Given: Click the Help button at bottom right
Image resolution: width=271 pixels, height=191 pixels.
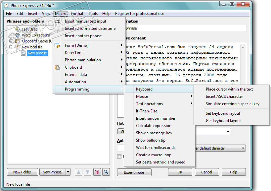Looking at the screenshot, I should [234, 172].
